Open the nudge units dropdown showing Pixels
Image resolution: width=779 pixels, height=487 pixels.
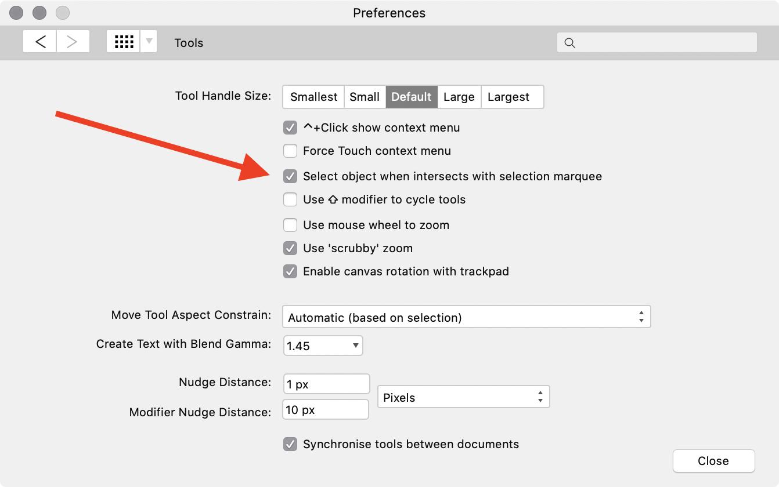(x=463, y=397)
